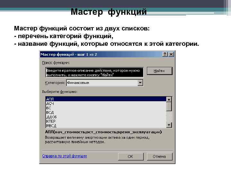Click the help question mark button in title bar
The image size is (231, 173).
coord(165,54)
